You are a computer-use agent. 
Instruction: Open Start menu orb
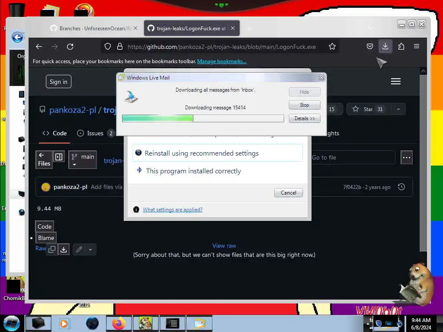point(11,323)
